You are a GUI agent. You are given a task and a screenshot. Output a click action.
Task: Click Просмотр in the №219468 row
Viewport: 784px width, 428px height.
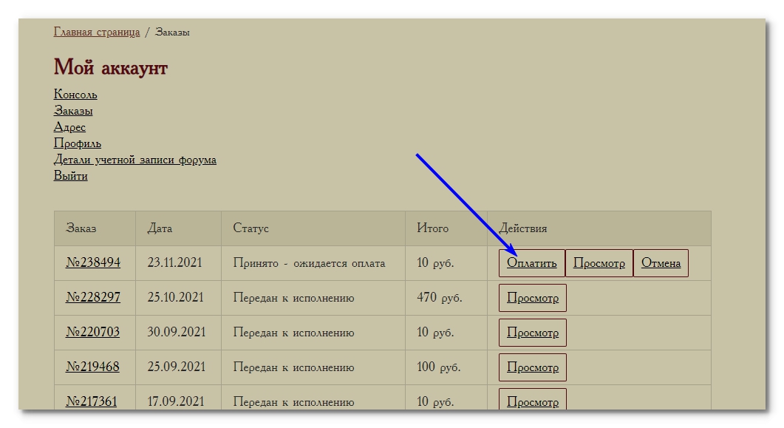pos(533,367)
